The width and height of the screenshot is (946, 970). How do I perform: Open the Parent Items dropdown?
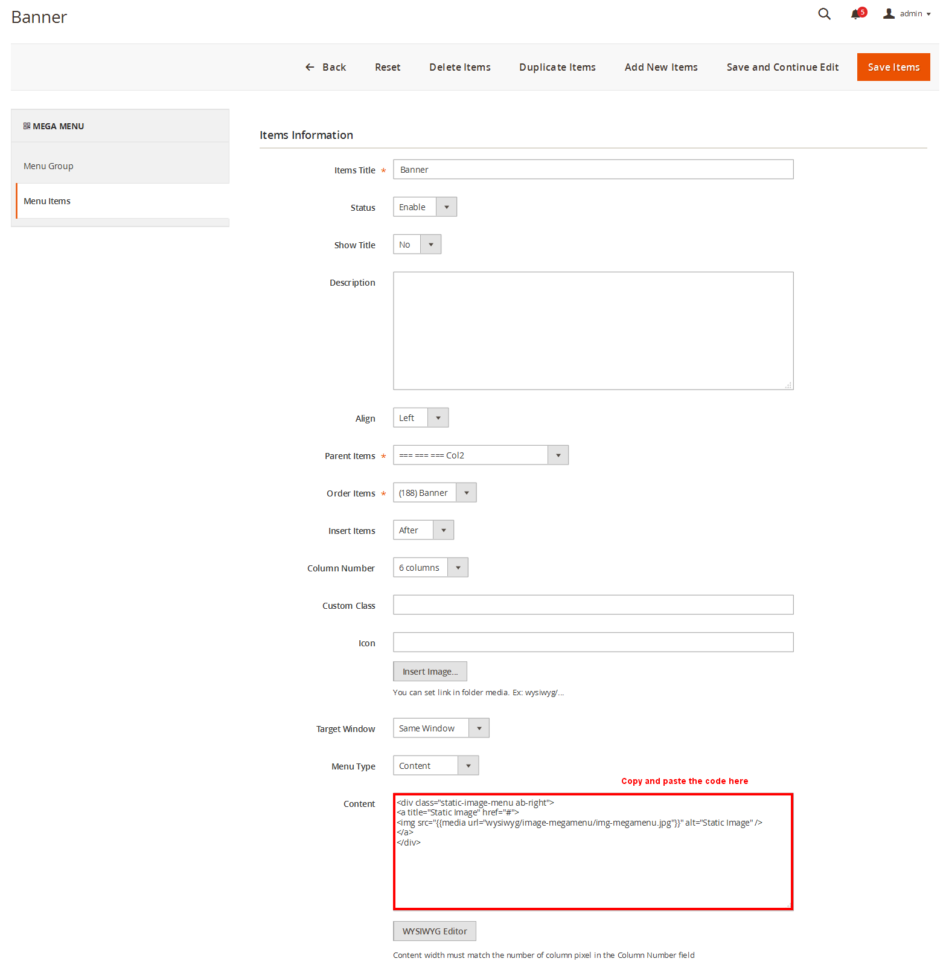coord(481,455)
